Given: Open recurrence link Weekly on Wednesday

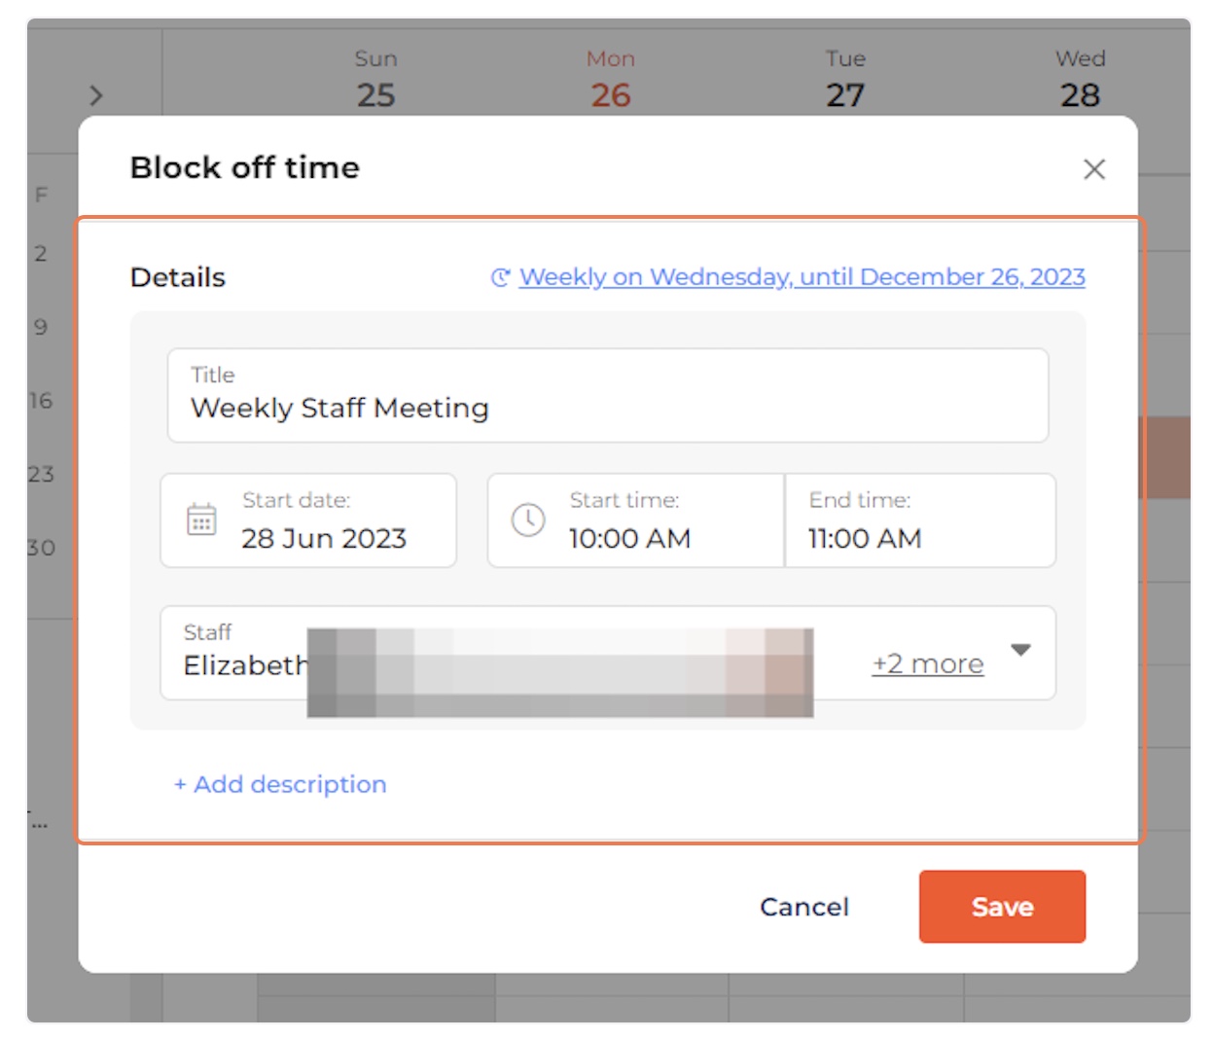Looking at the screenshot, I should coord(802,277).
